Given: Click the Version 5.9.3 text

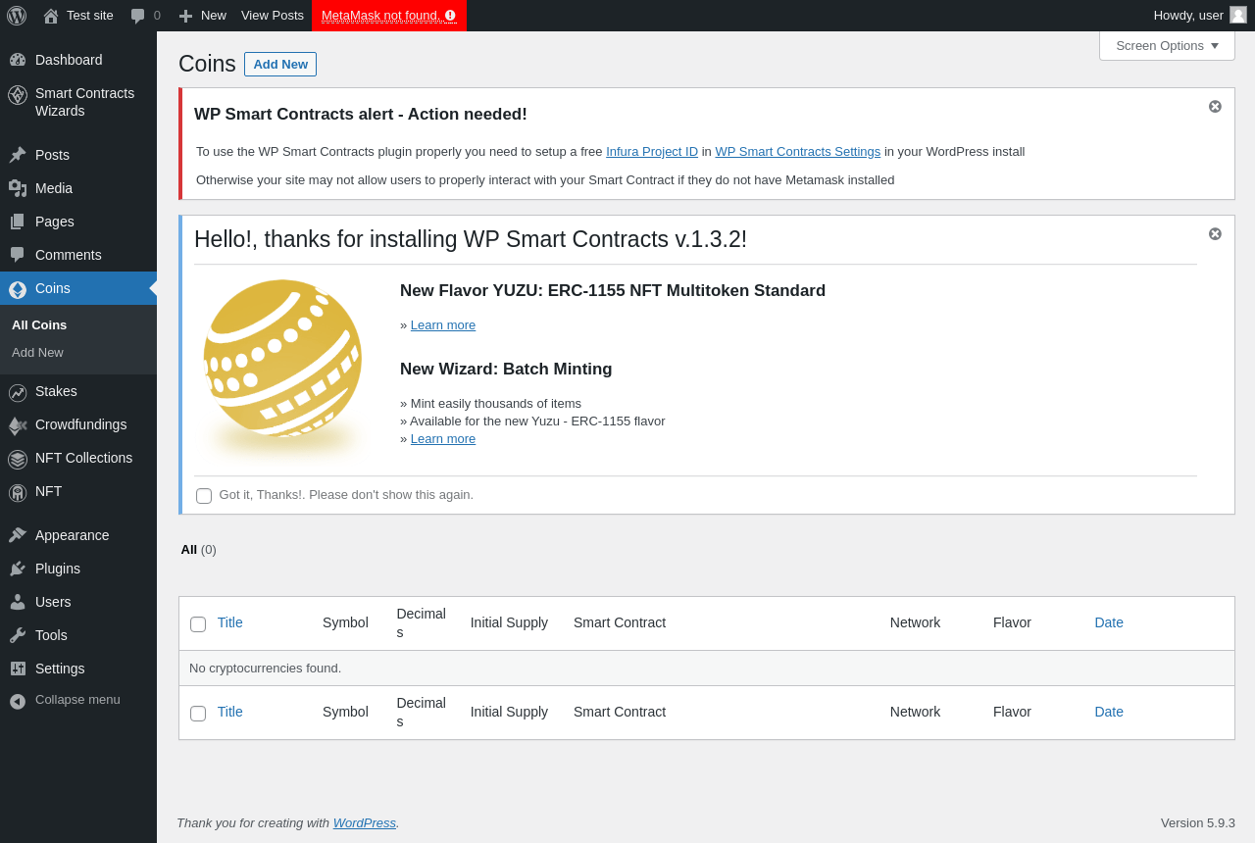Looking at the screenshot, I should point(1198,822).
